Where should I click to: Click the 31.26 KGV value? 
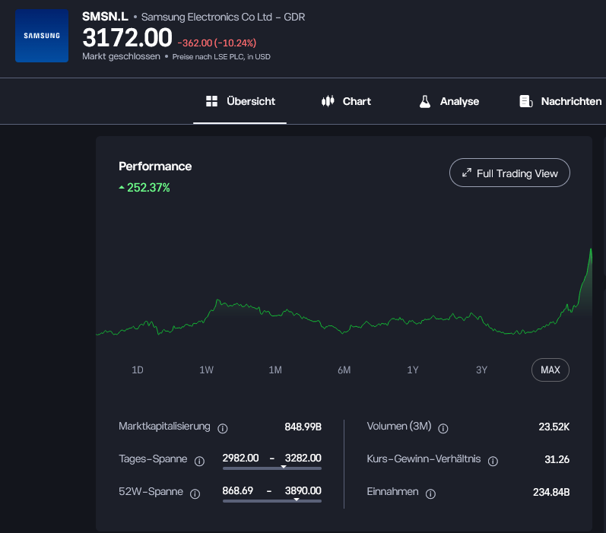click(557, 459)
